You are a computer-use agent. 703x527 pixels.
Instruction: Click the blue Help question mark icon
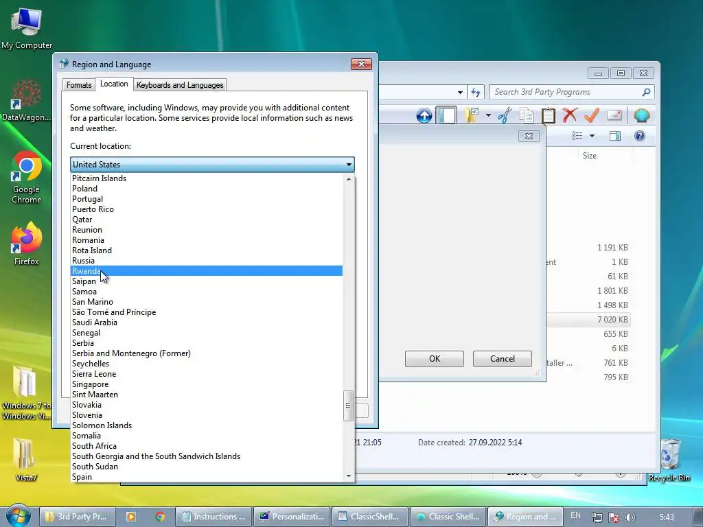[640, 136]
